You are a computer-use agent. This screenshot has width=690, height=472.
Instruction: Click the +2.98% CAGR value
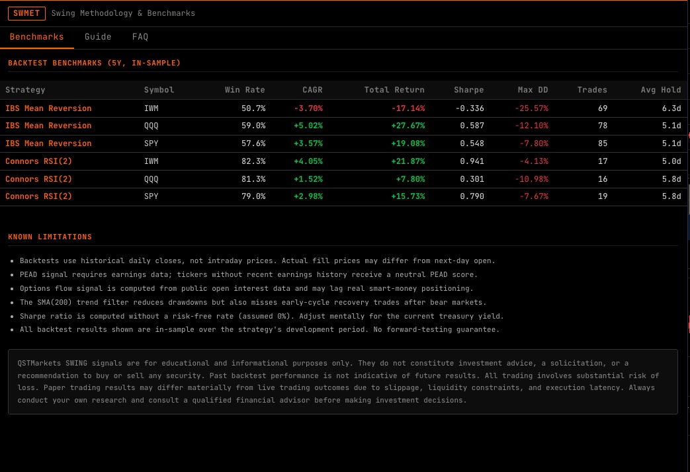click(308, 196)
